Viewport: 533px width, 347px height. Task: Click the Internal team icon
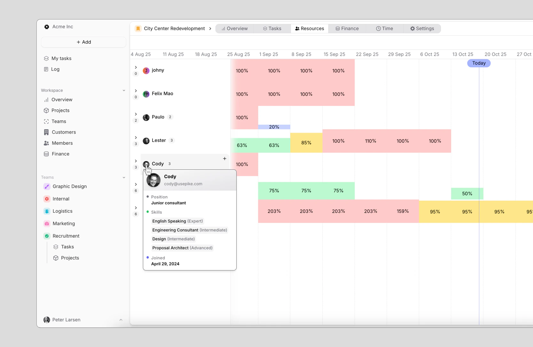tap(47, 199)
